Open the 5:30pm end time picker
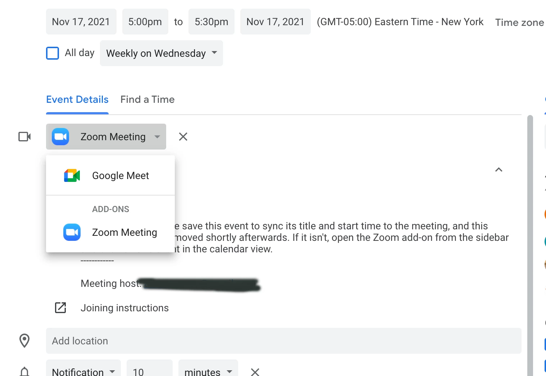The height and width of the screenshot is (376, 546). click(211, 22)
